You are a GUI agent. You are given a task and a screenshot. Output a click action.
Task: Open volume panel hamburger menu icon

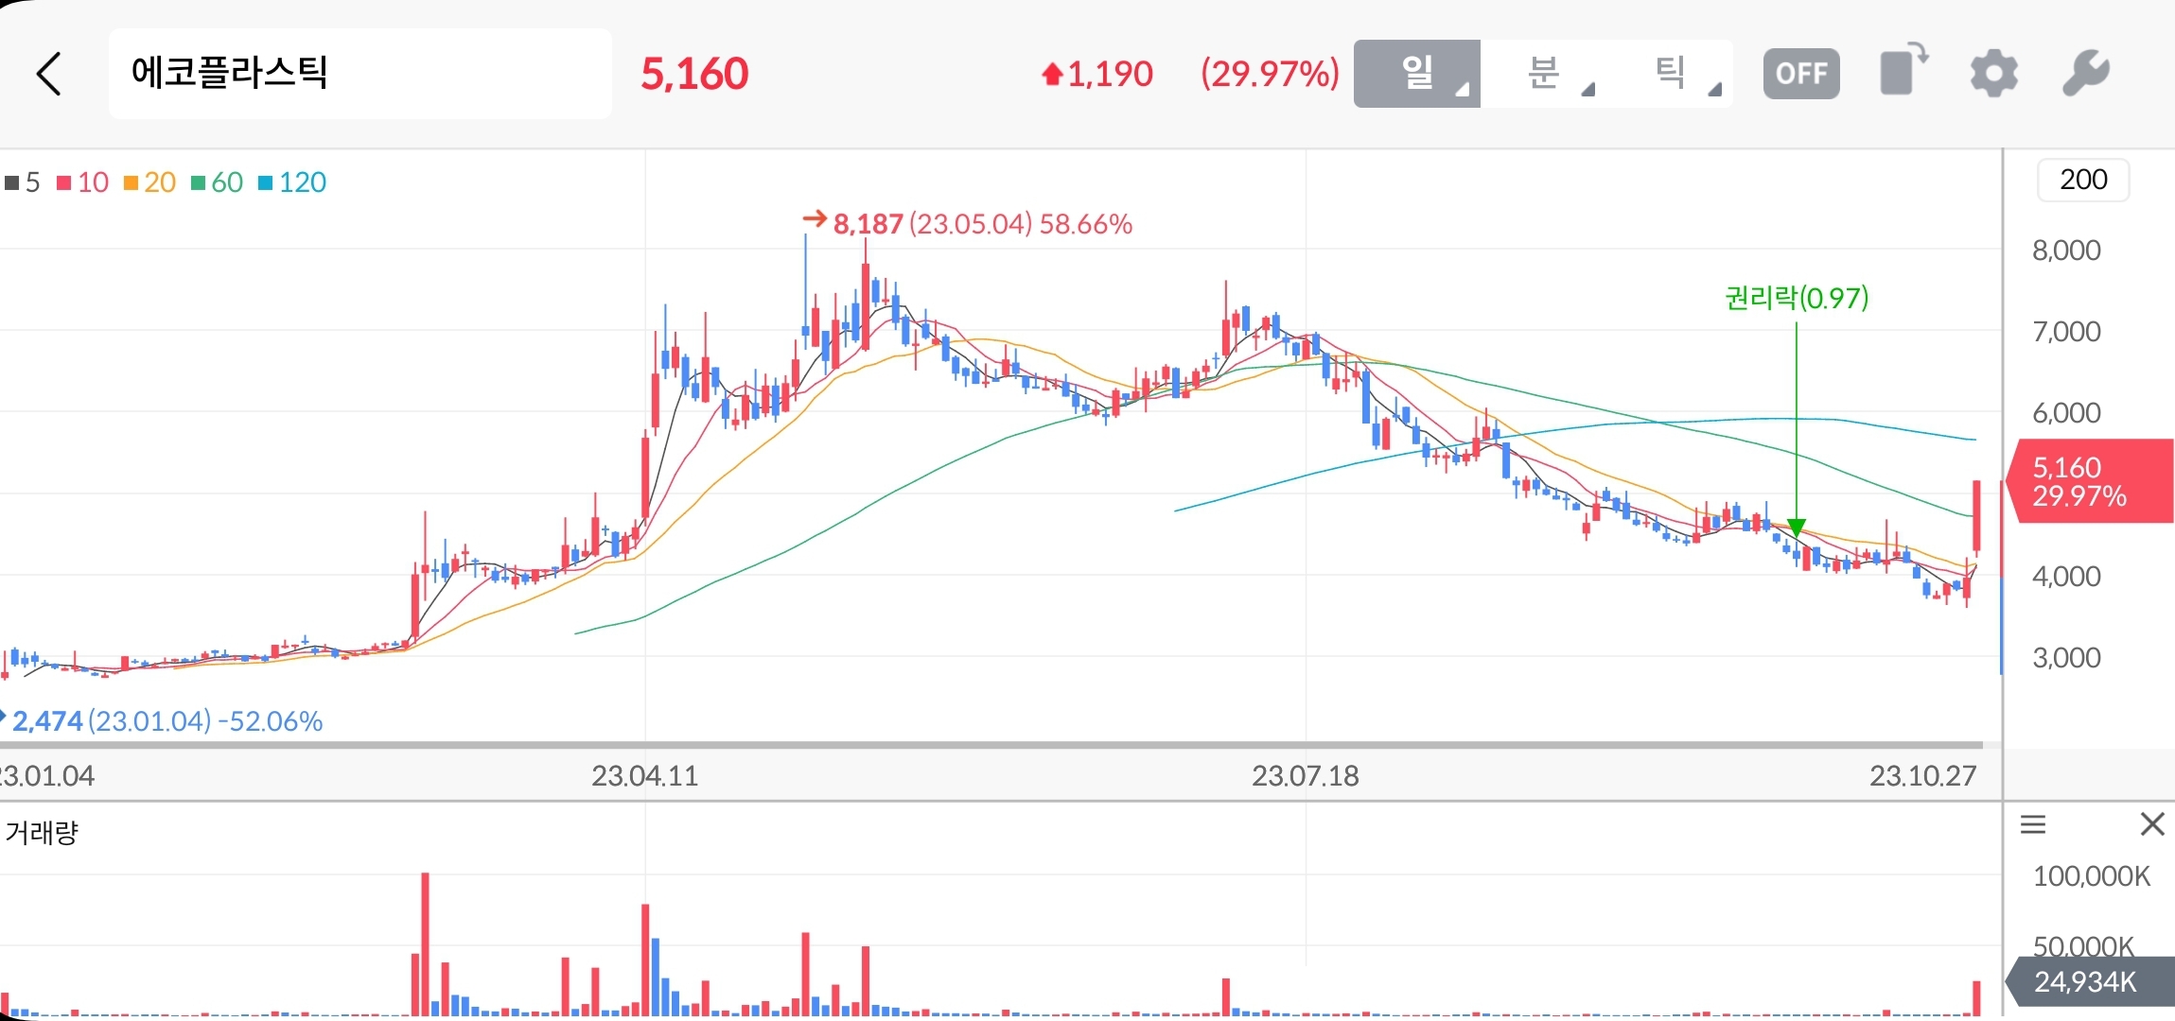click(2033, 825)
